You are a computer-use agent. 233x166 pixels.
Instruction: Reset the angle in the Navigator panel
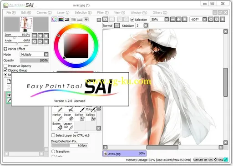46,41
